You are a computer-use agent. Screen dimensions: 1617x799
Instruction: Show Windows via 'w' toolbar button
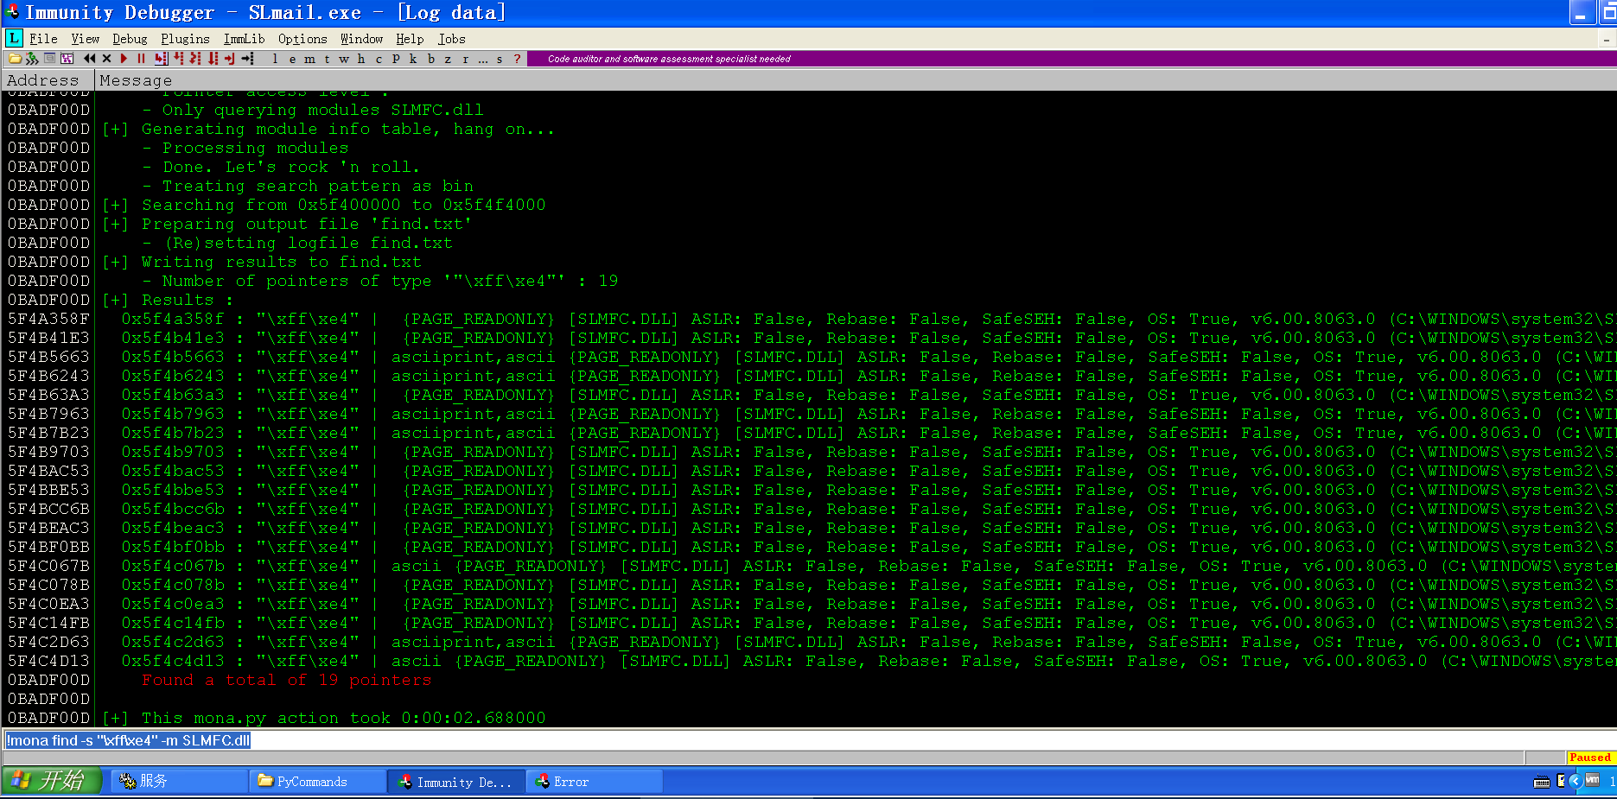344,59
